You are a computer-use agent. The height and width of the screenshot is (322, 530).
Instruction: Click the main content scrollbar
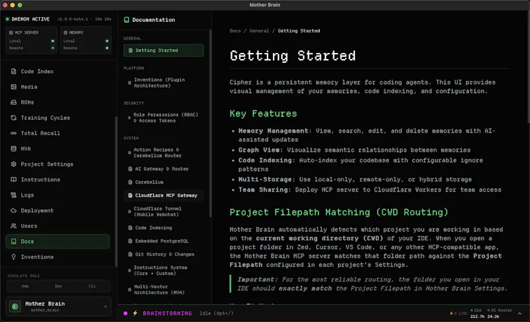point(528,66)
